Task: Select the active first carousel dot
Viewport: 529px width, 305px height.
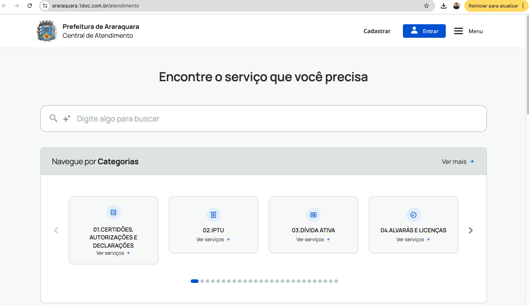Action: [195, 281]
